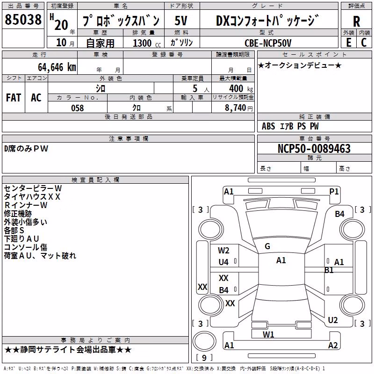This screenshot has width=374, height=374.
Task: Click air conditioner value AC
Action: pyautogui.click(x=36, y=98)
